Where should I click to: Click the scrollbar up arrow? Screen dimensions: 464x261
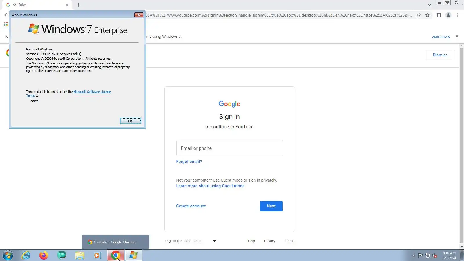(461, 46)
